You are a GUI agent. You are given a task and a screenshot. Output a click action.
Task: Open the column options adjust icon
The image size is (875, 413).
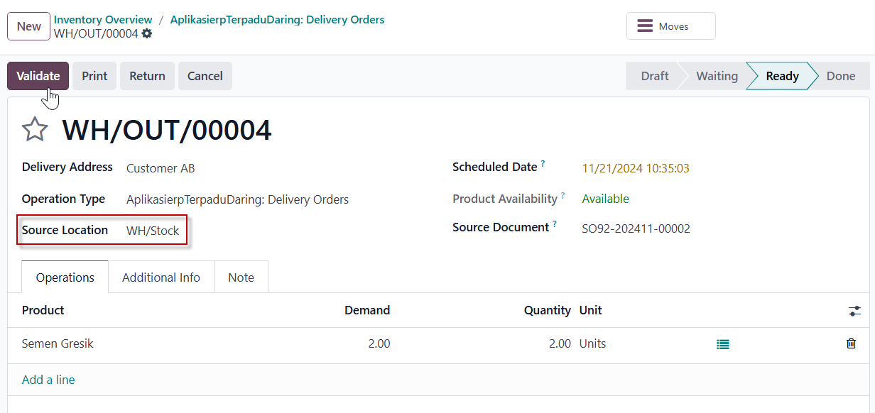coord(854,311)
